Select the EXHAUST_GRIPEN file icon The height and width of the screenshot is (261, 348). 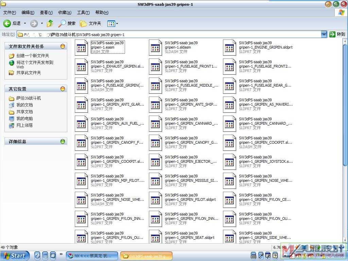(81, 66)
